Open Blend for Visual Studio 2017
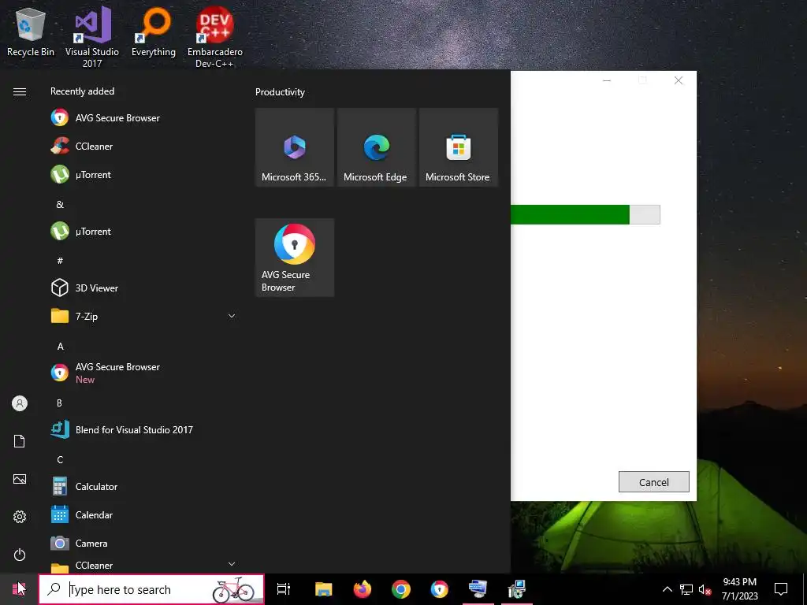The width and height of the screenshot is (807, 605). (x=144, y=430)
